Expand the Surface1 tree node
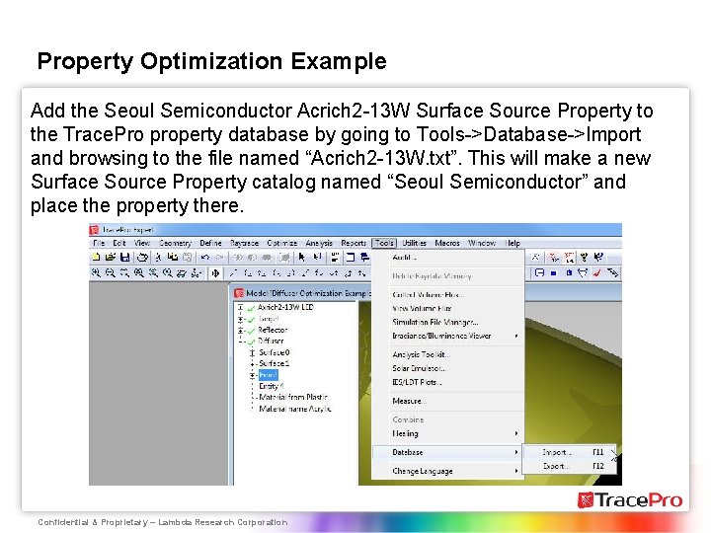This screenshot has height=533, width=711. 252,363
